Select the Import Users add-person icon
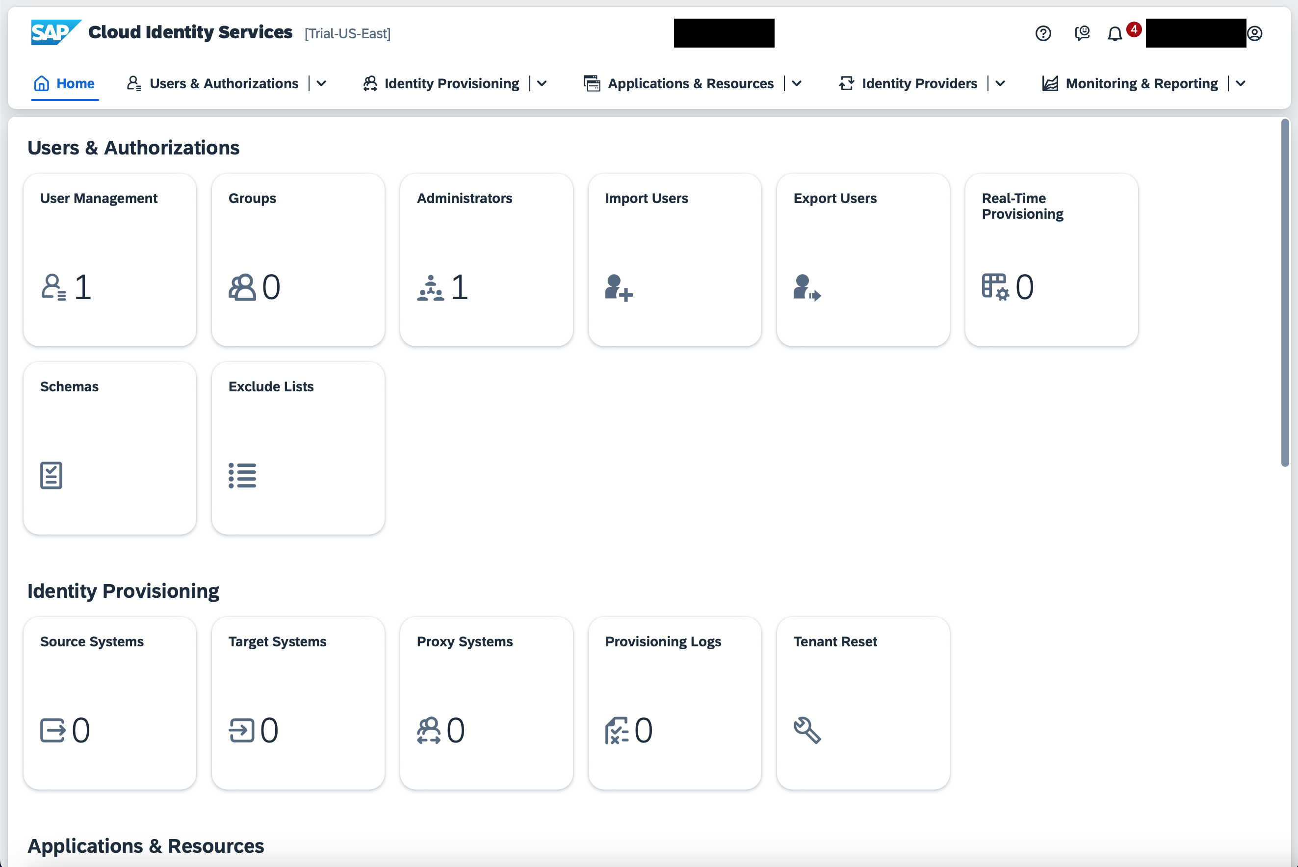The width and height of the screenshot is (1298, 867). click(x=618, y=287)
